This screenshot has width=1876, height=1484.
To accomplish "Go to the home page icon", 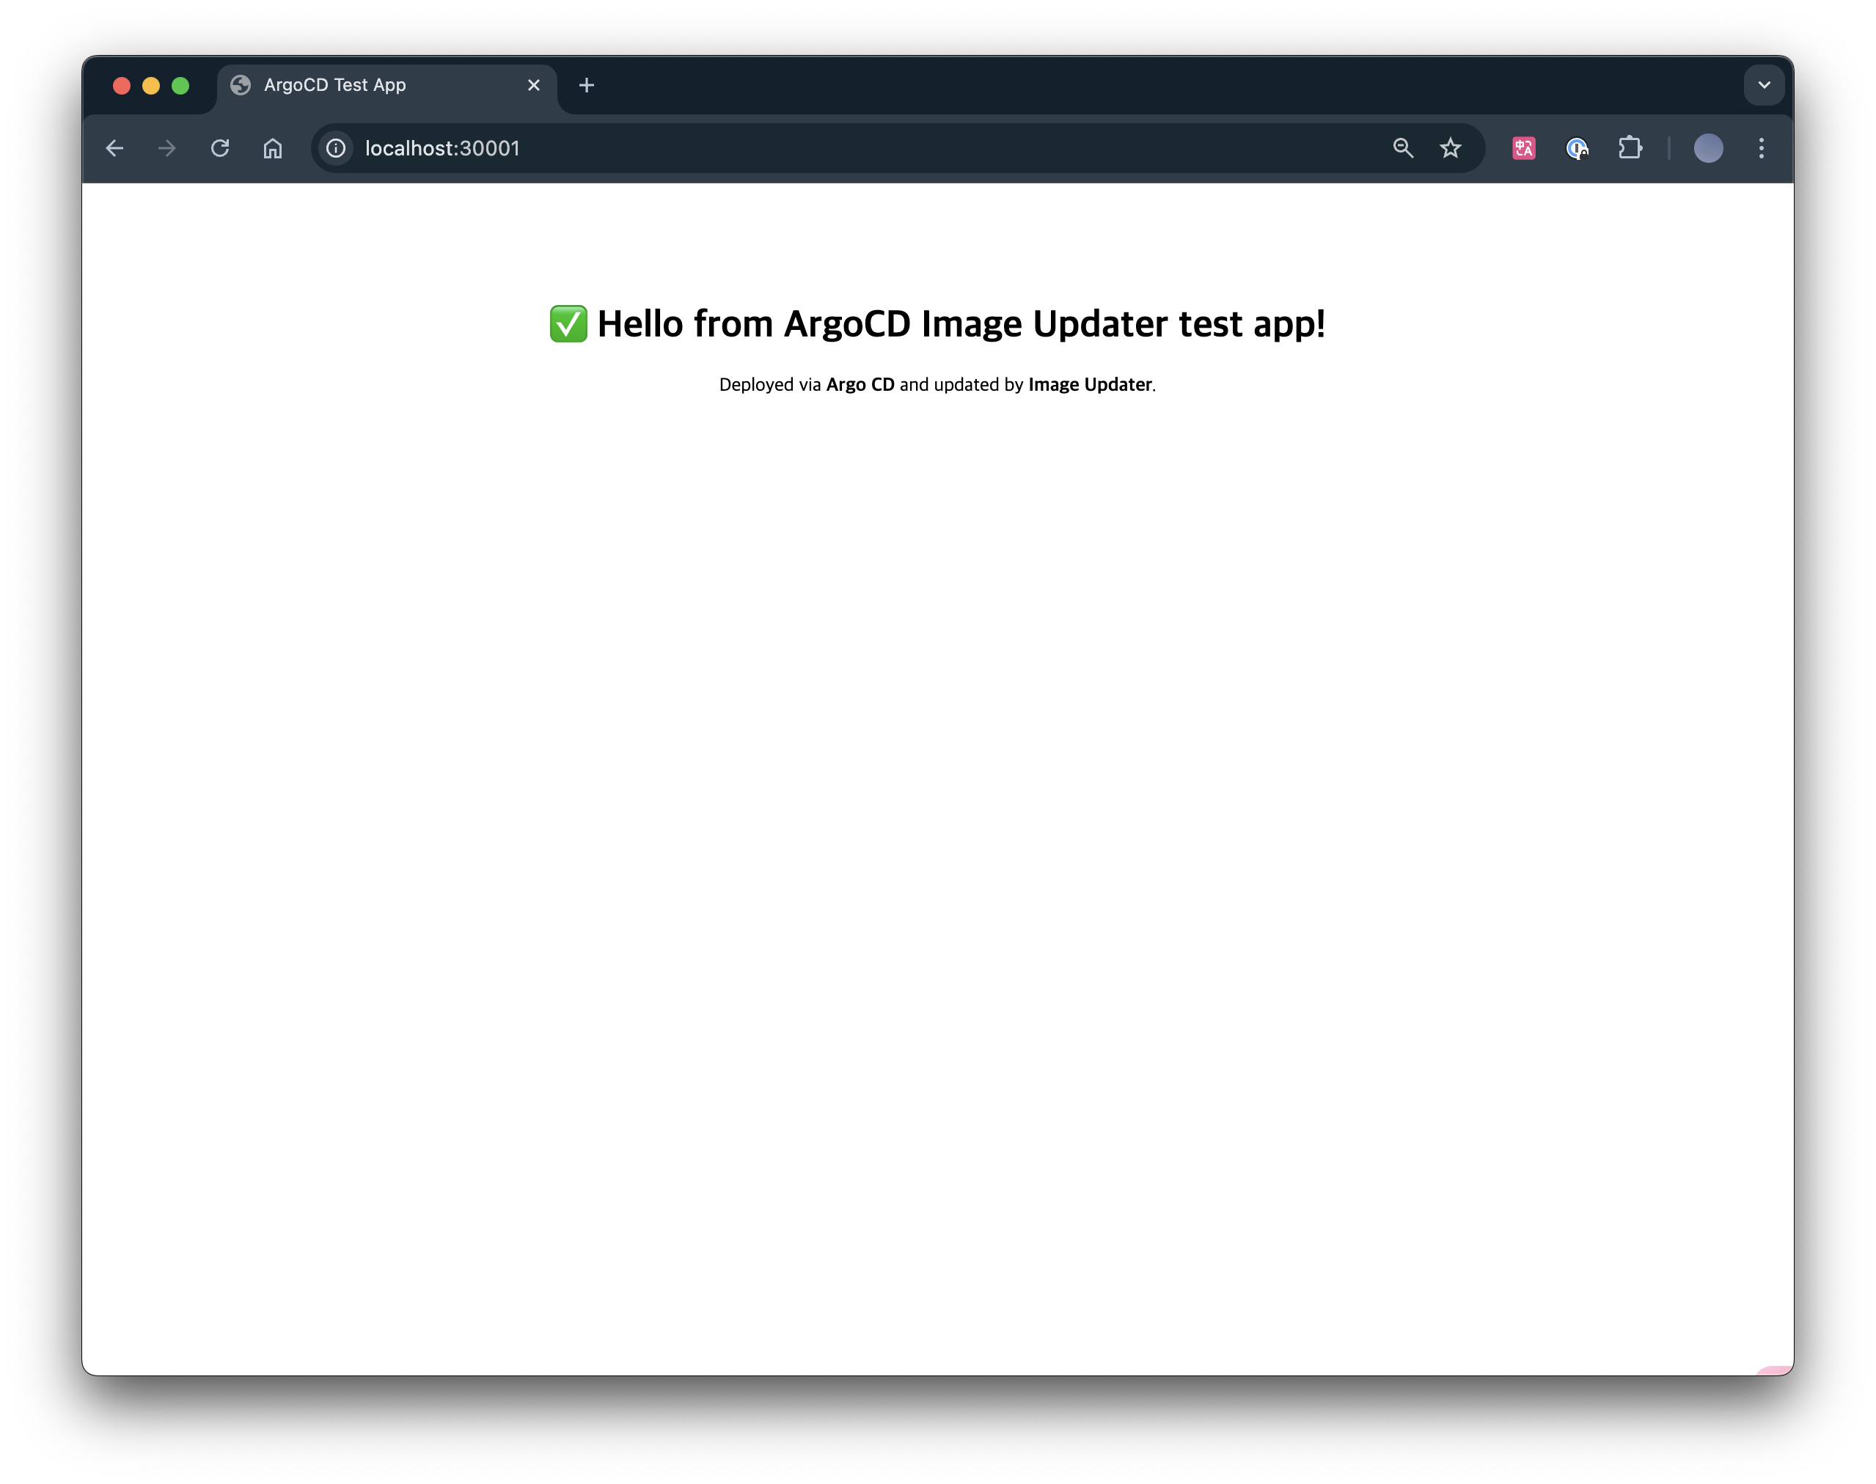I will tap(273, 149).
